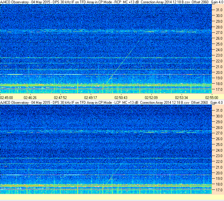
Task: Click 25.0 on the LCP frequency axis
Action: 219,145
